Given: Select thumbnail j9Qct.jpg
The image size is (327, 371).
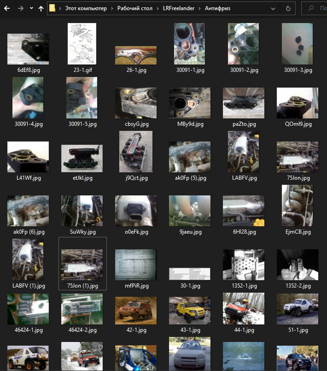Looking at the screenshot, I should [136, 152].
